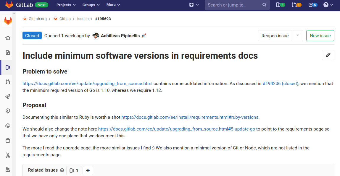
Task: Open Operations cloud-gear icon in sidebar
Action: 8,126
